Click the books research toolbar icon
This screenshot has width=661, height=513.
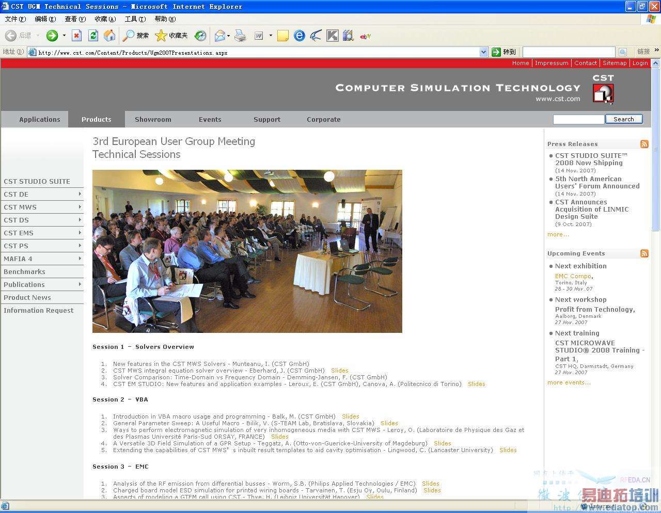348,36
